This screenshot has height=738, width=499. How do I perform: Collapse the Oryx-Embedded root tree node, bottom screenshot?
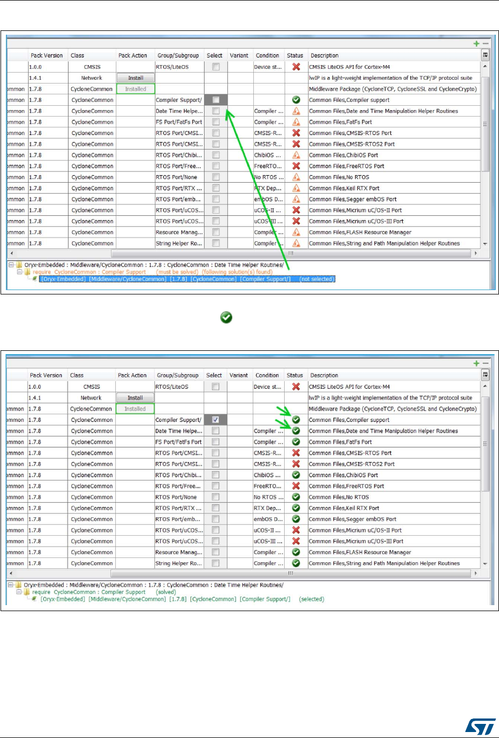(x=12, y=586)
